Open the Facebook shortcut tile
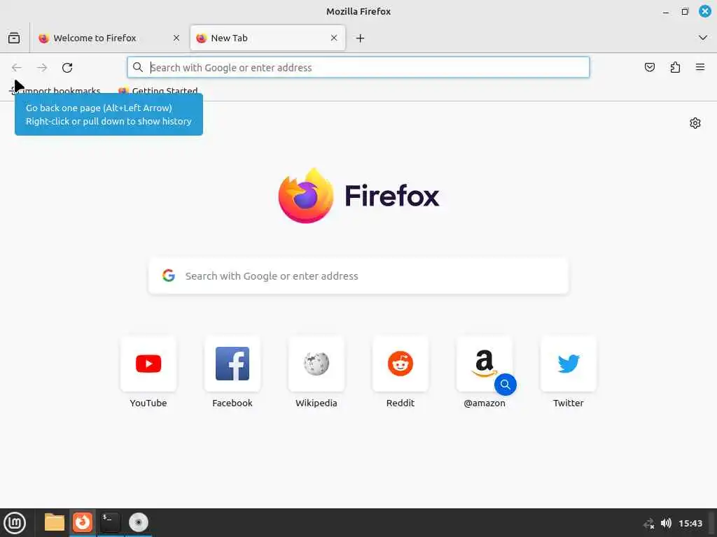This screenshot has width=717, height=537. (232, 364)
